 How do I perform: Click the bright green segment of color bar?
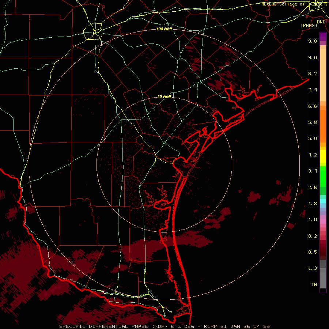click(x=323, y=177)
